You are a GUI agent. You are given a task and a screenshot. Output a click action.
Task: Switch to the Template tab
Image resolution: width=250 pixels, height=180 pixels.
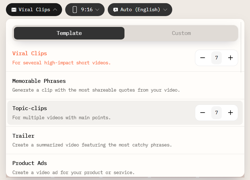point(69,33)
